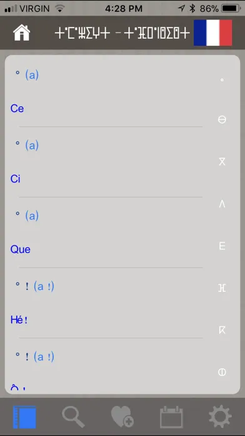Jump to the ⴰ index letter
245x436 pixels.
pos(222,80)
